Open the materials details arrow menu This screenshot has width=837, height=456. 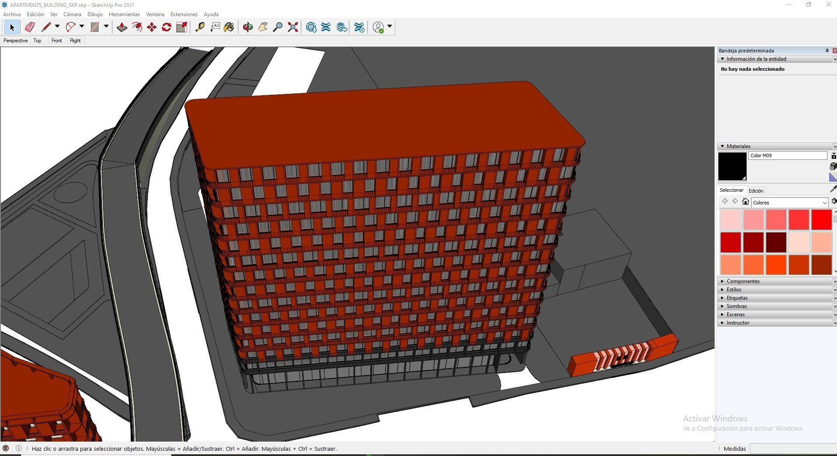[x=834, y=201]
